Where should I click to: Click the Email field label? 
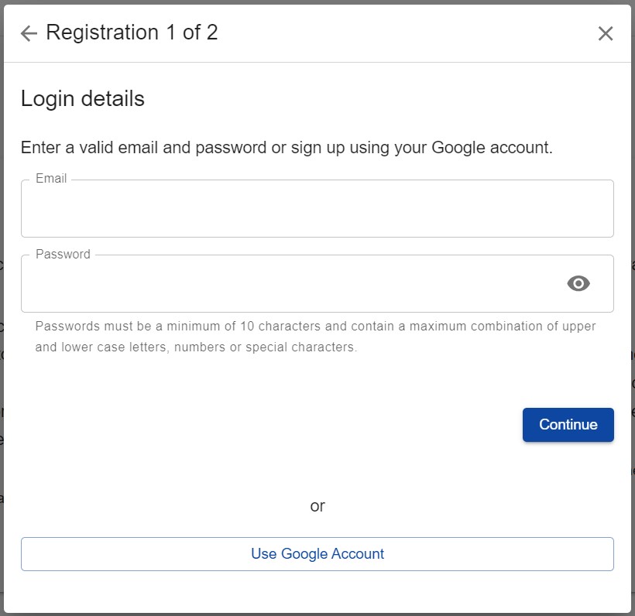[x=51, y=179]
